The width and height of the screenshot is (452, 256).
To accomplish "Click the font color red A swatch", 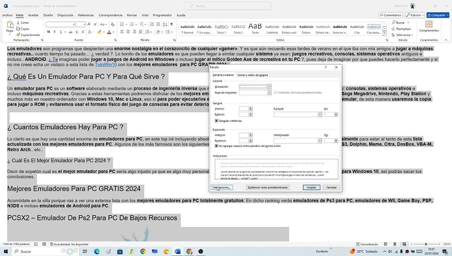I will coord(110,32).
